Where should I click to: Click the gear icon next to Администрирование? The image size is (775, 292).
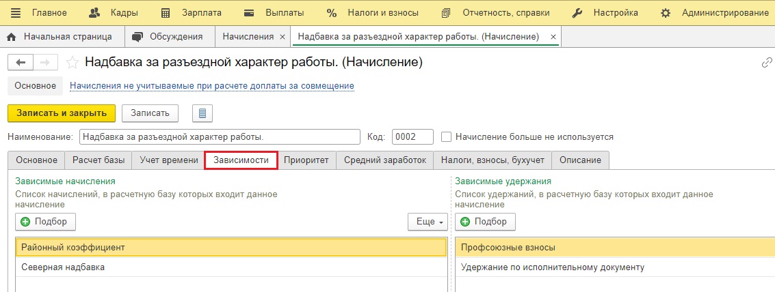coord(666,13)
